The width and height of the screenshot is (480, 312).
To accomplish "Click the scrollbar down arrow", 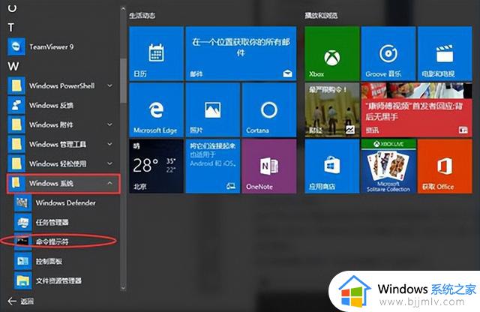I will tap(123, 287).
